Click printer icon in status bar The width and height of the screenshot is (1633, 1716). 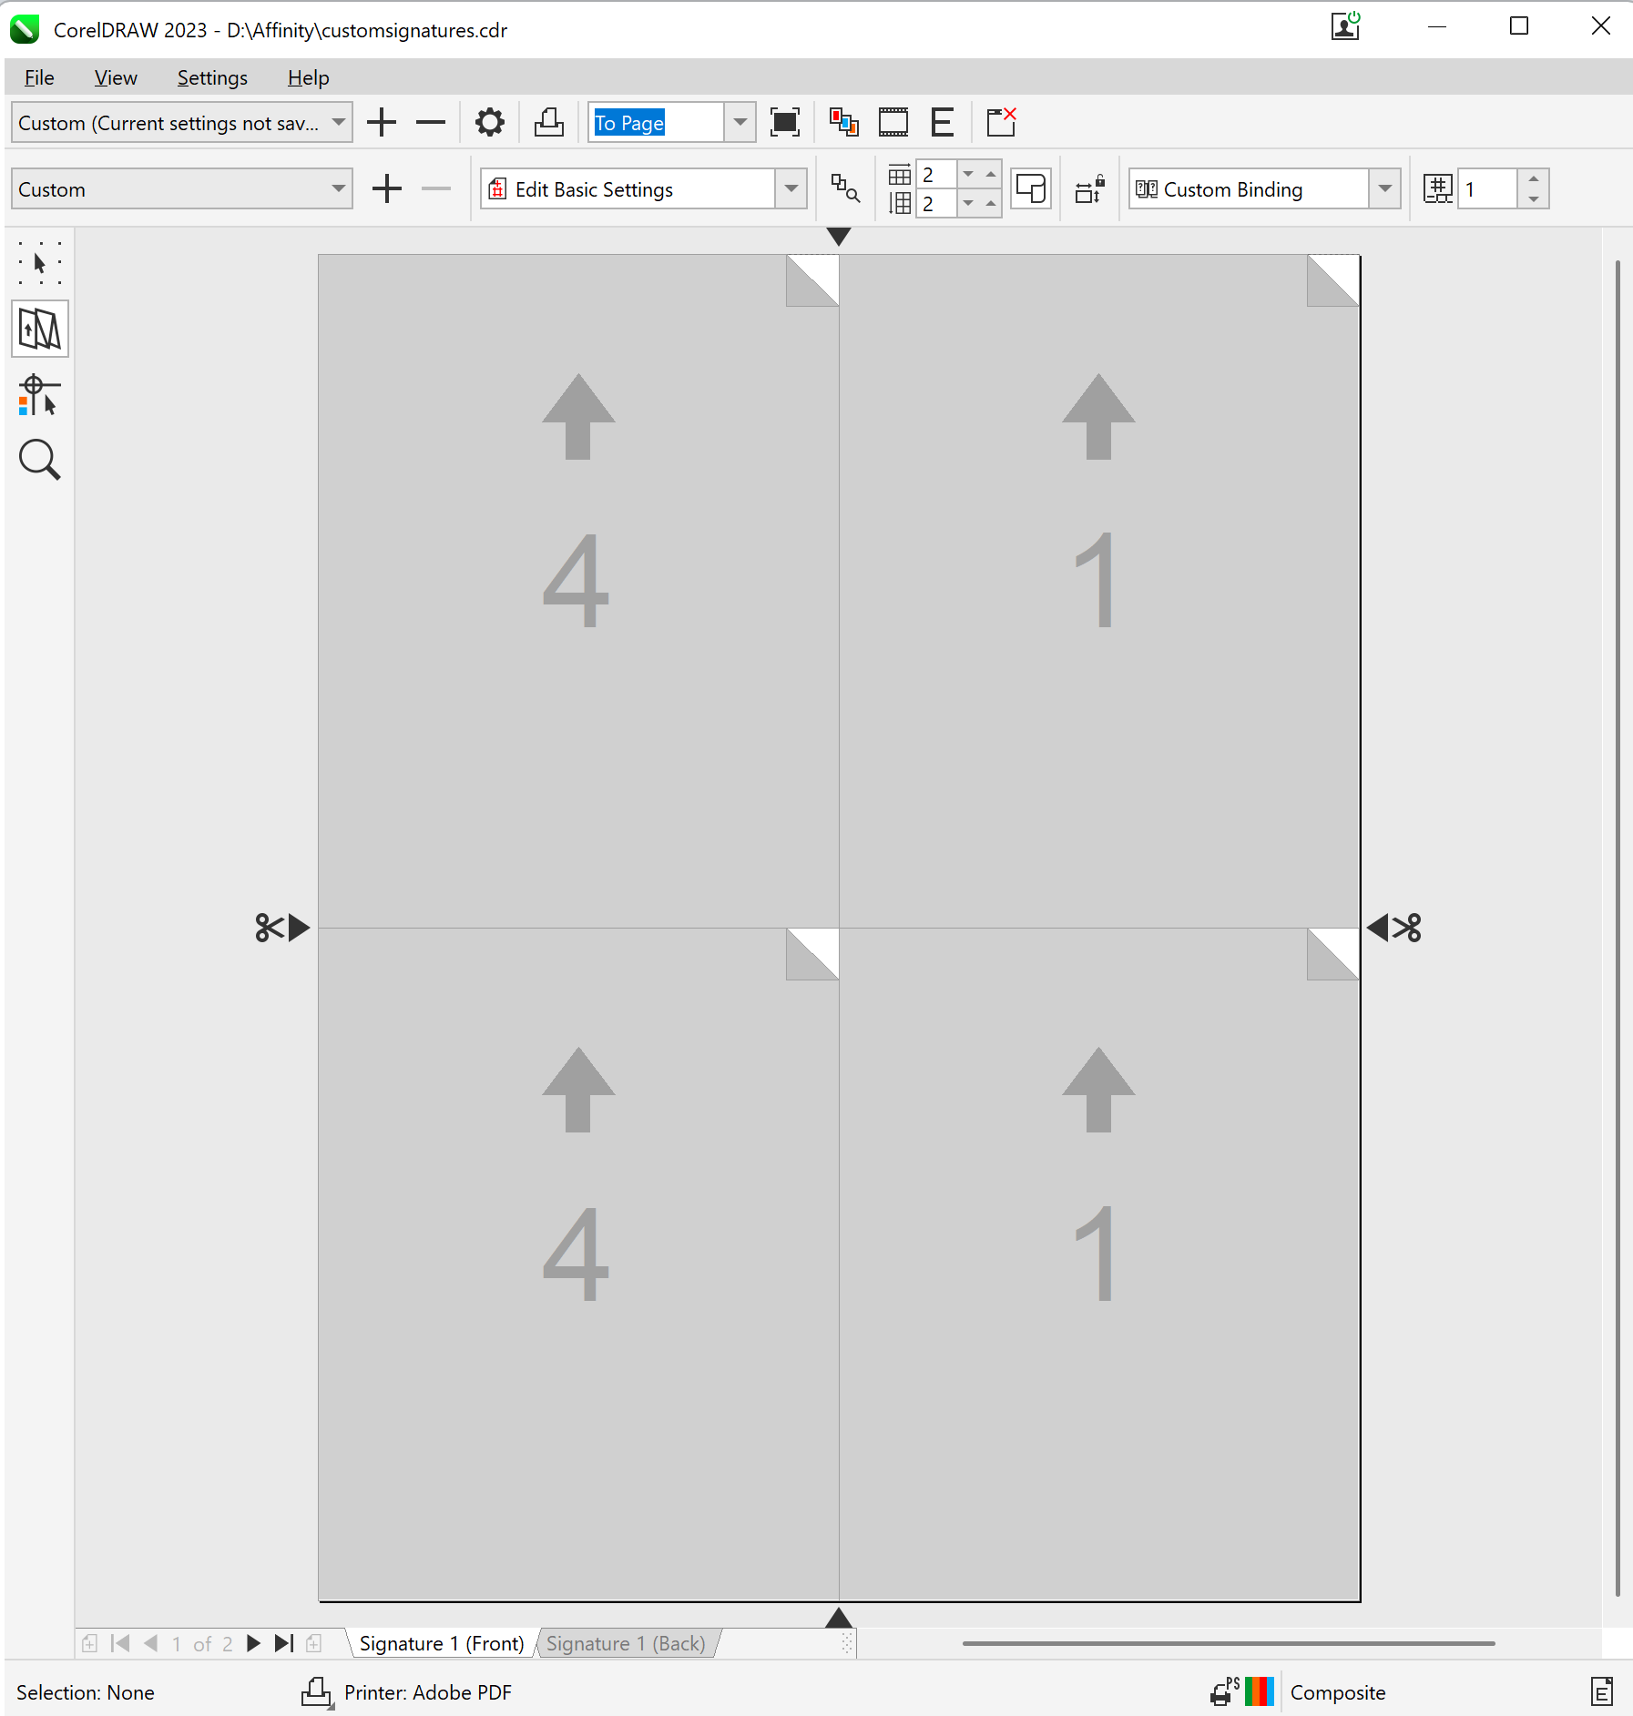[x=316, y=1692]
